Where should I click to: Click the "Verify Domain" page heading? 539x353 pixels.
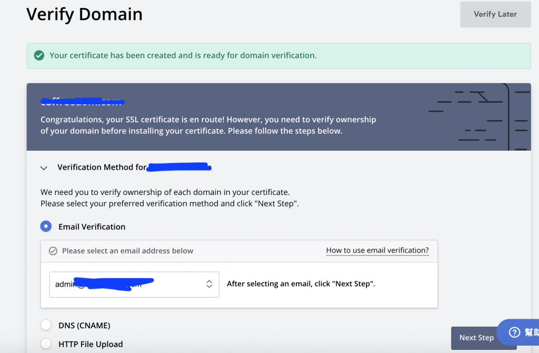pos(84,14)
